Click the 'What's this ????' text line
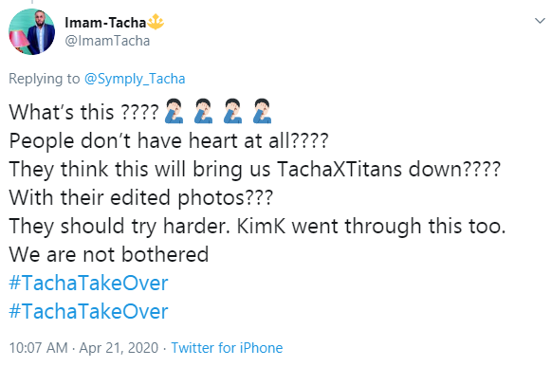 tap(83, 112)
